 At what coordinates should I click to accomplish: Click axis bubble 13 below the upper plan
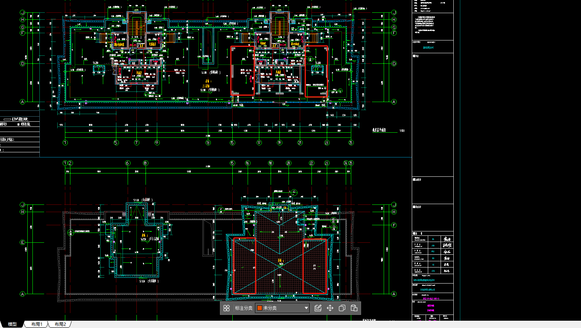pyautogui.click(x=208, y=142)
